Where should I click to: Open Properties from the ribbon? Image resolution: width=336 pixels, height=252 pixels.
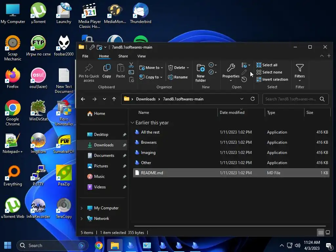(x=231, y=73)
